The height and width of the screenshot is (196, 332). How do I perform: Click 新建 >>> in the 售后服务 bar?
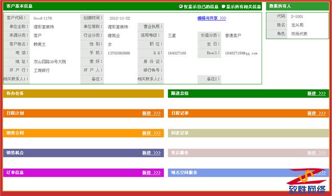(x=316, y=153)
